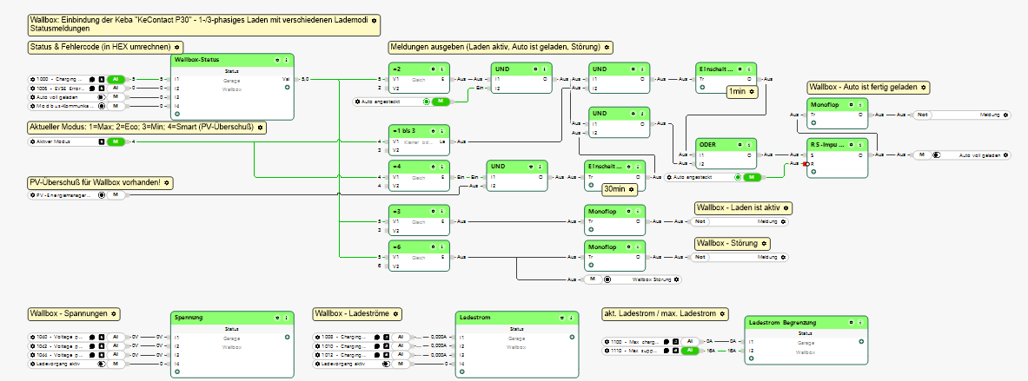Screen dimensions: 1028x381
Task: Click info icon on the =6 block
Action: pyautogui.click(x=442, y=246)
